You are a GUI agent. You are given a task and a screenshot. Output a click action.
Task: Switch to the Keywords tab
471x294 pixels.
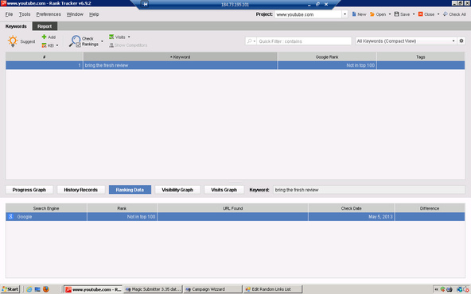pos(16,26)
